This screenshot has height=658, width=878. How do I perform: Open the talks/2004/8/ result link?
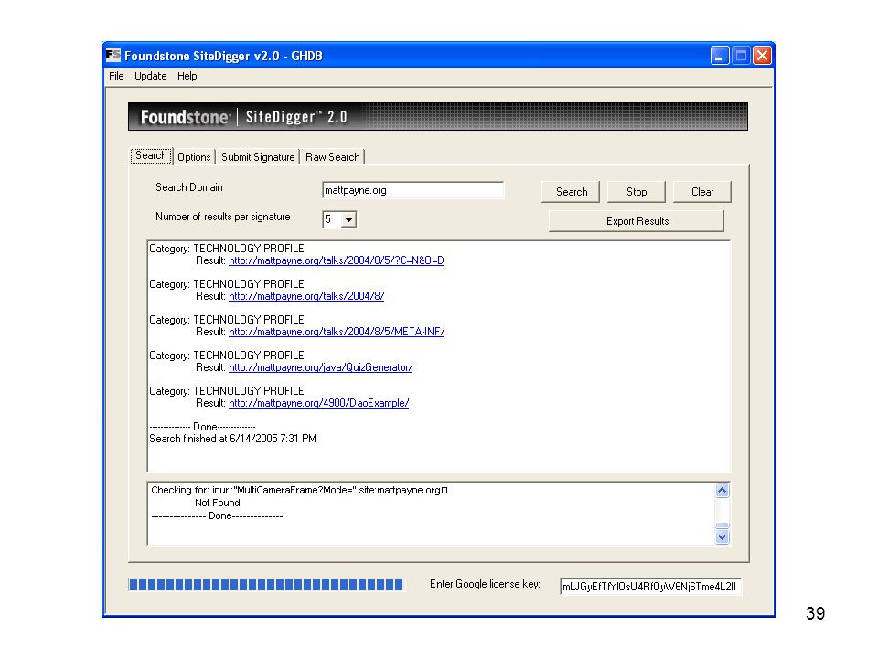point(306,296)
